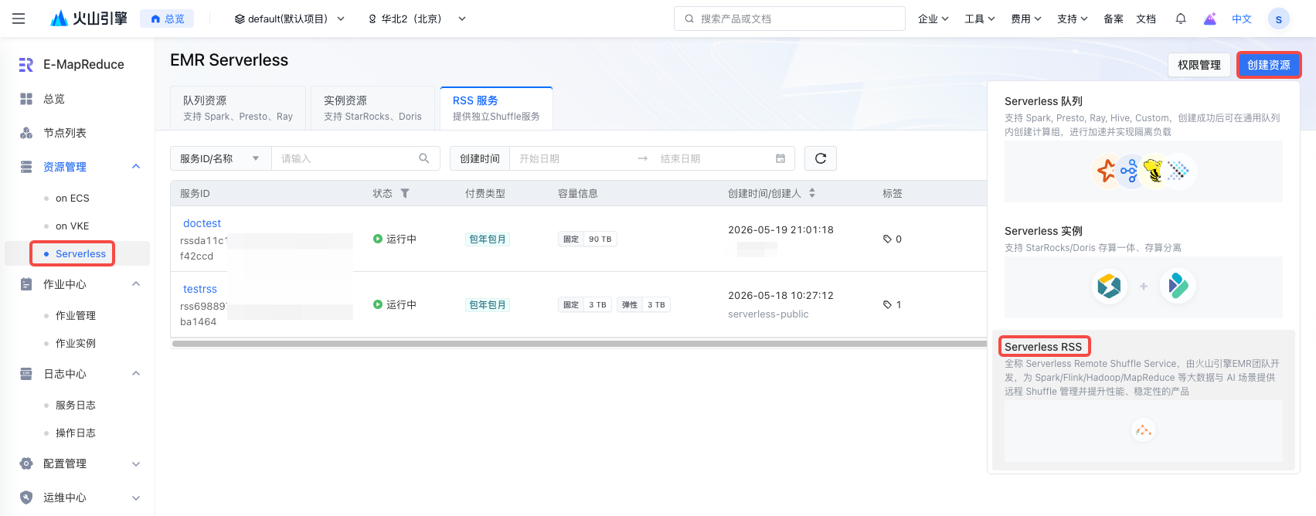Screen dimensions: 1316x516
Task: Click the global search field
Action: [x=790, y=19]
